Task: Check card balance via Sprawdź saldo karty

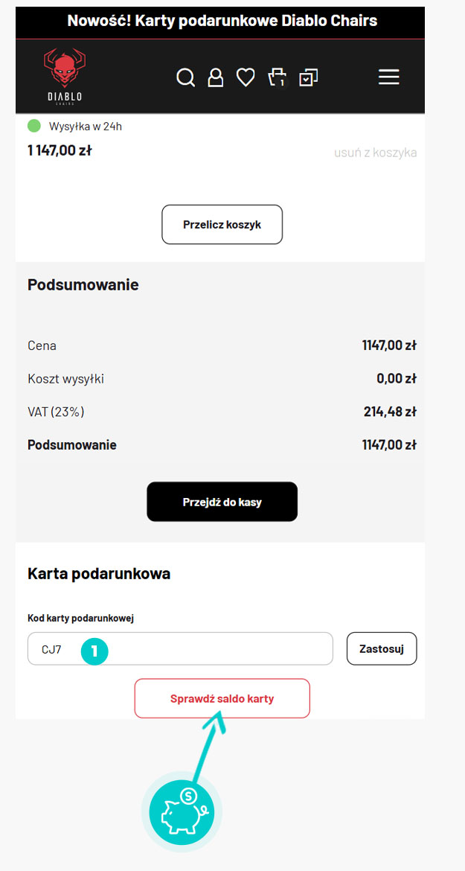Action: pyautogui.click(x=222, y=698)
